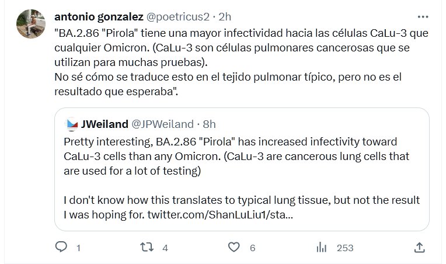
Task: Open tweet analytics via the bar chart icon
Action: click(322, 247)
